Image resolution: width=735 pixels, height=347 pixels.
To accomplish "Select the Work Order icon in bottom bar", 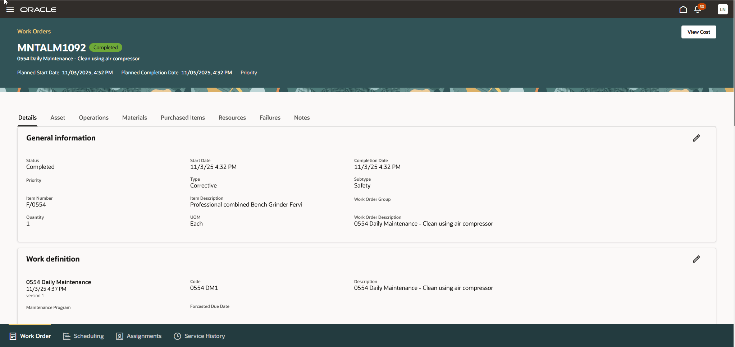I will [x=30, y=336].
